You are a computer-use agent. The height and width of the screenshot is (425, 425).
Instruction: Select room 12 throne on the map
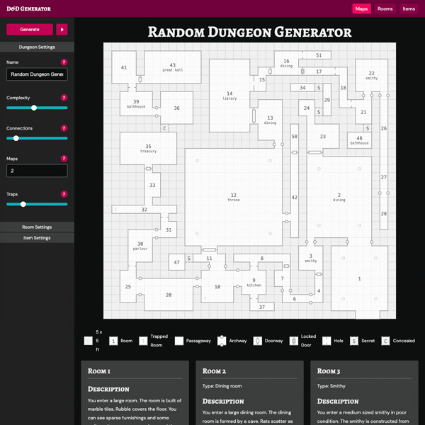233,197
